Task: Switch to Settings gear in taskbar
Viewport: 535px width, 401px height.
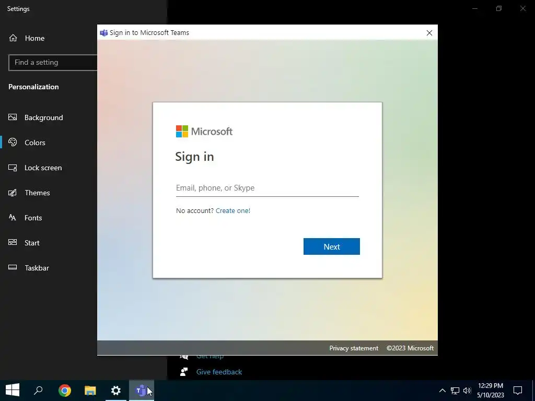Action: [x=116, y=391]
